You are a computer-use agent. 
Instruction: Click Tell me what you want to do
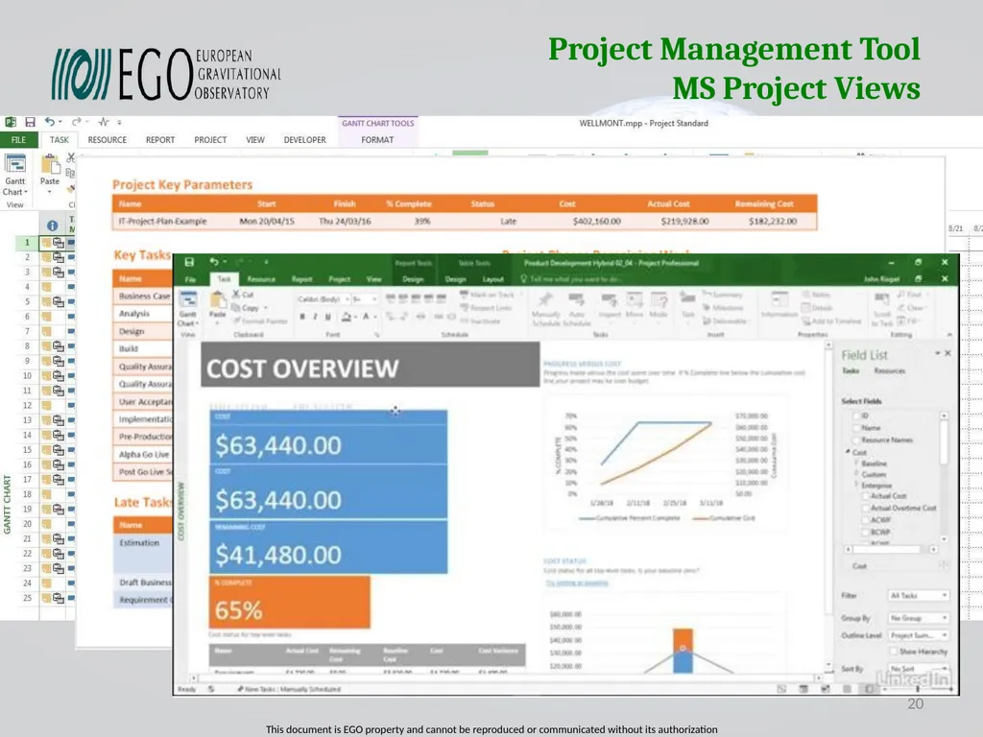[570, 279]
